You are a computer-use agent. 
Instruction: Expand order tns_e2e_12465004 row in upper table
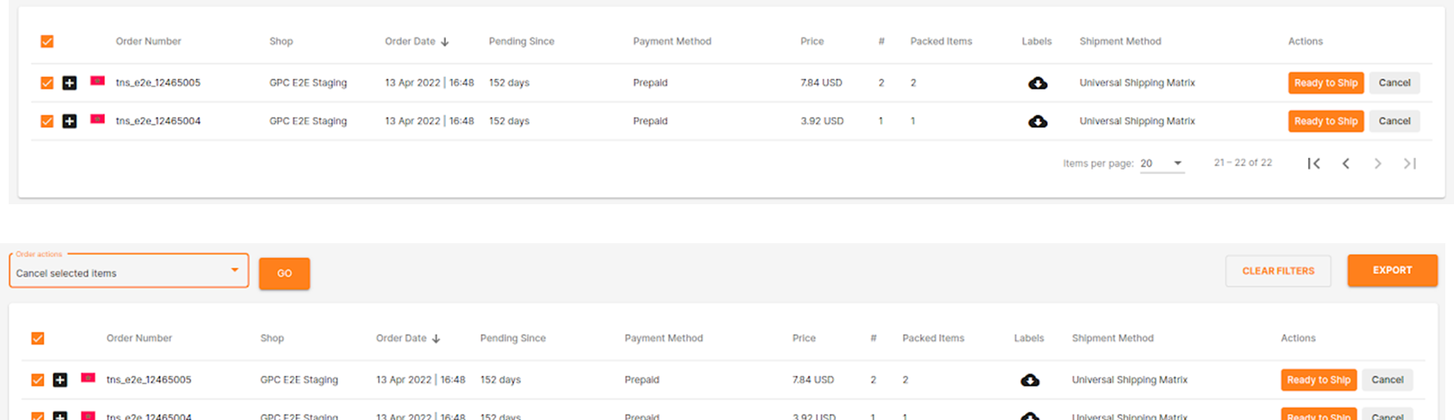[69, 121]
